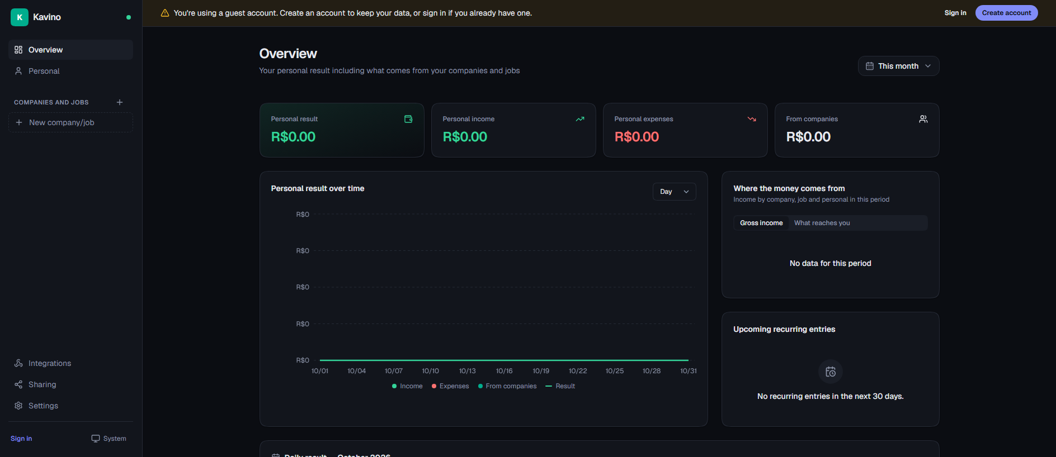This screenshot has width=1056, height=457.
Task: Switch to What reaches you tab
Action: click(822, 223)
